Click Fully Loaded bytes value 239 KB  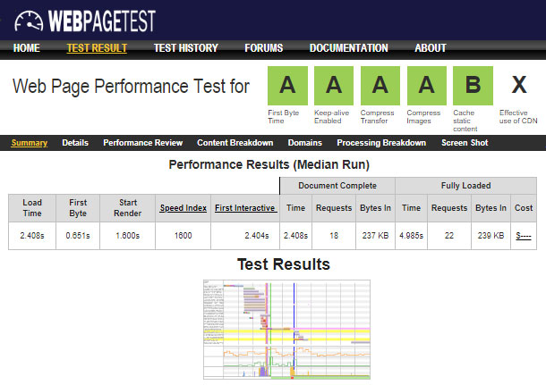(491, 236)
